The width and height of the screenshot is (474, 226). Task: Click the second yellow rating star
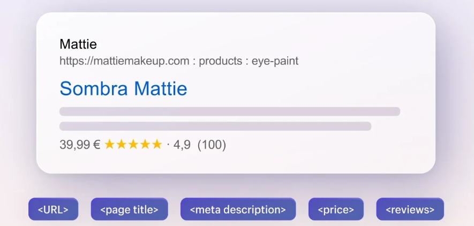121,144
